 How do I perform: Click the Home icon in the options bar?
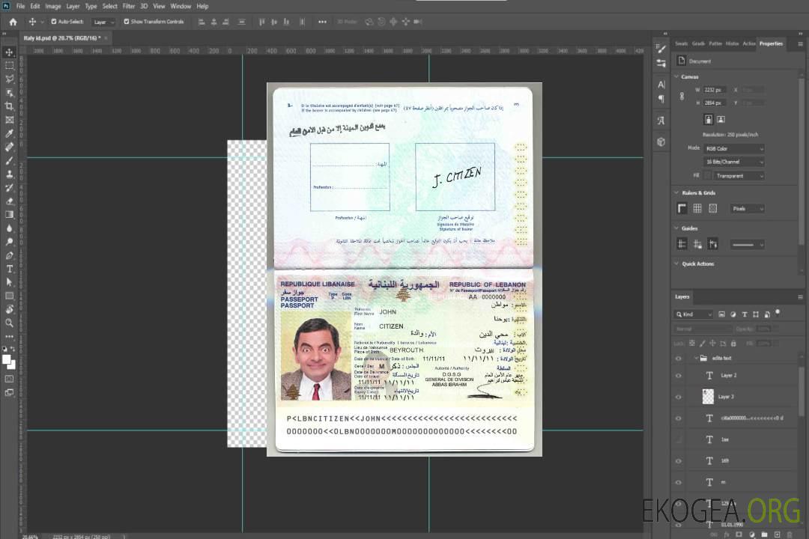tap(13, 22)
